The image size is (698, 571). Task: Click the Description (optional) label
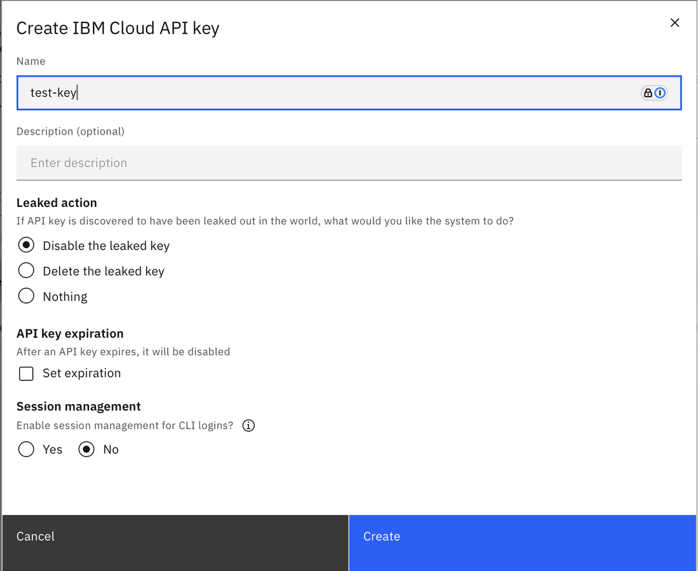pos(70,131)
